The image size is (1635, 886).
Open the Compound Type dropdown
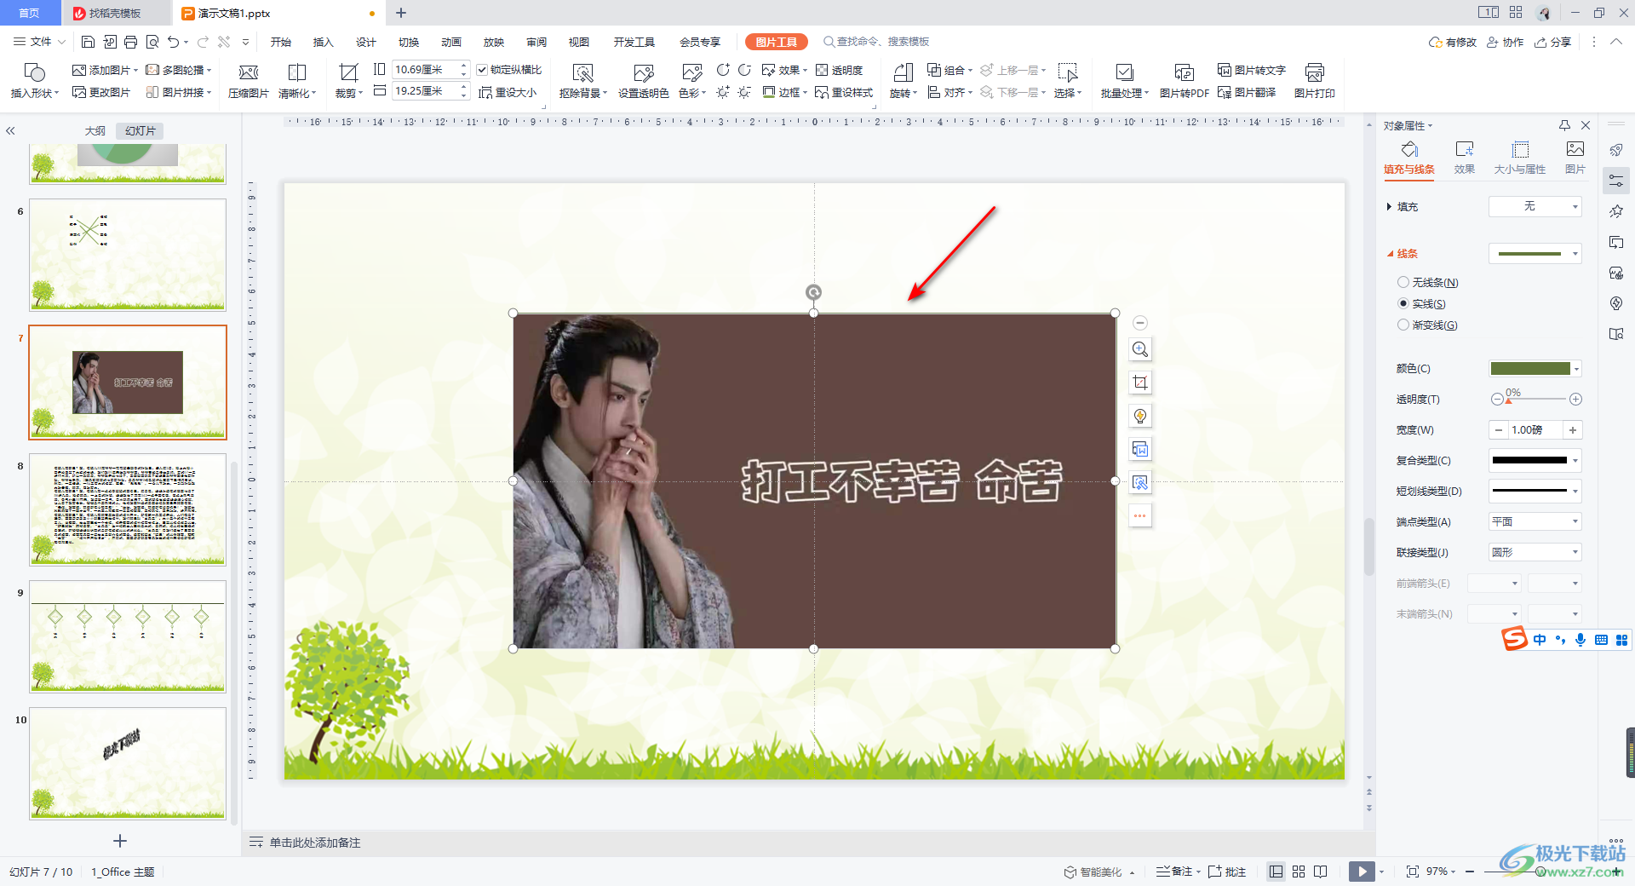coord(1535,460)
